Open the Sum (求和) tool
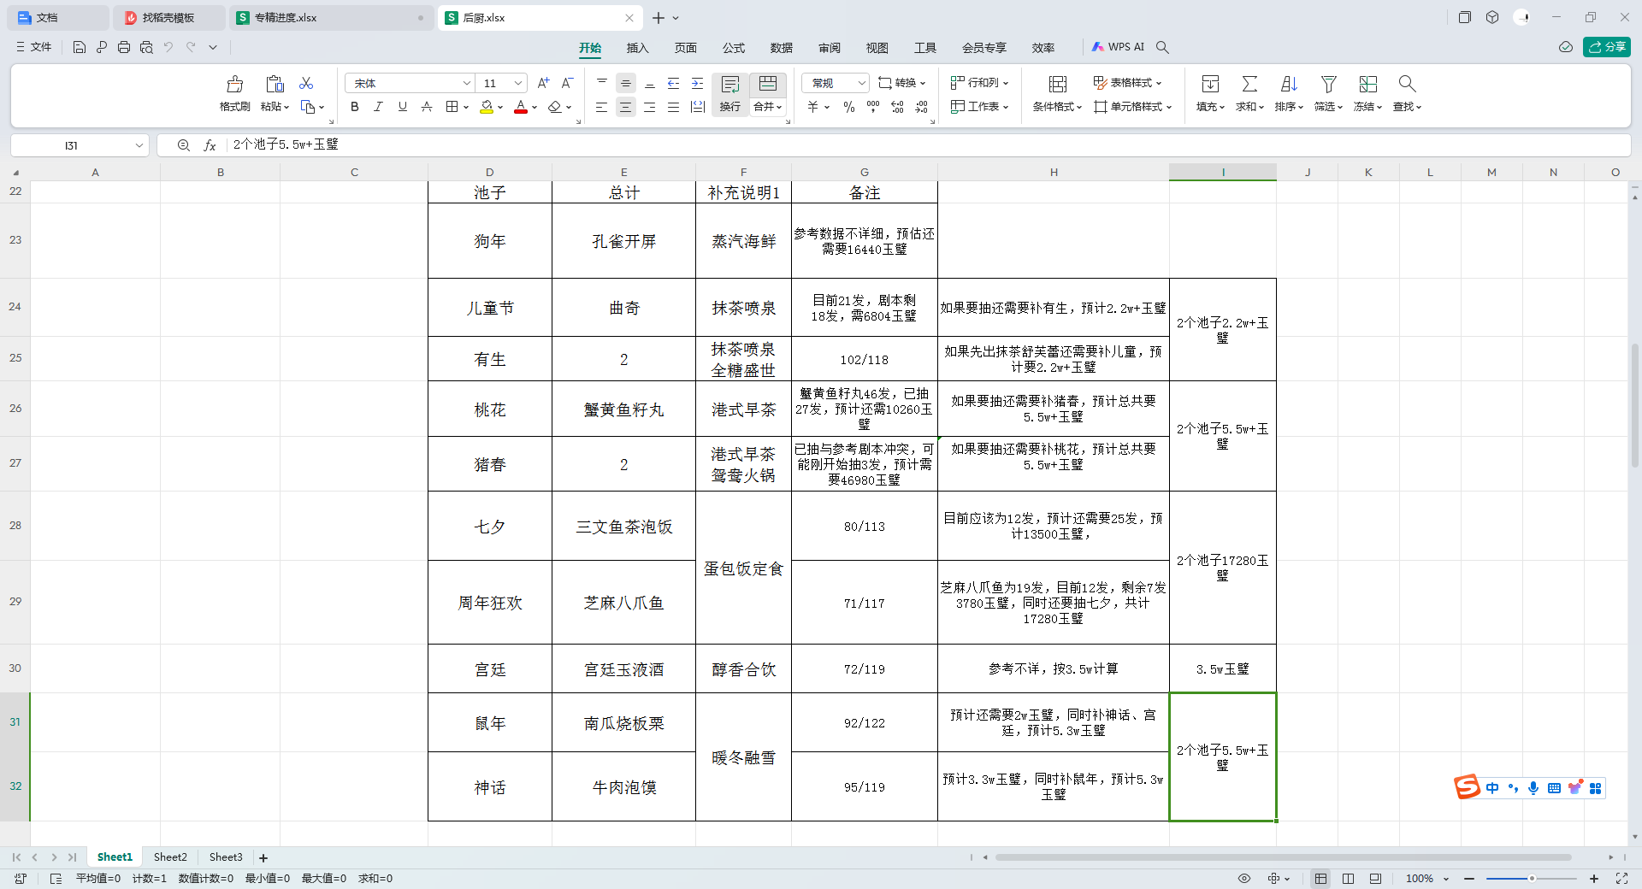The image size is (1642, 889). pos(1249,85)
